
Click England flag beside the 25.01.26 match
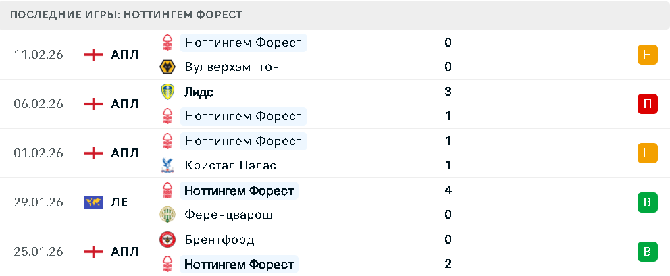tap(93, 252)
